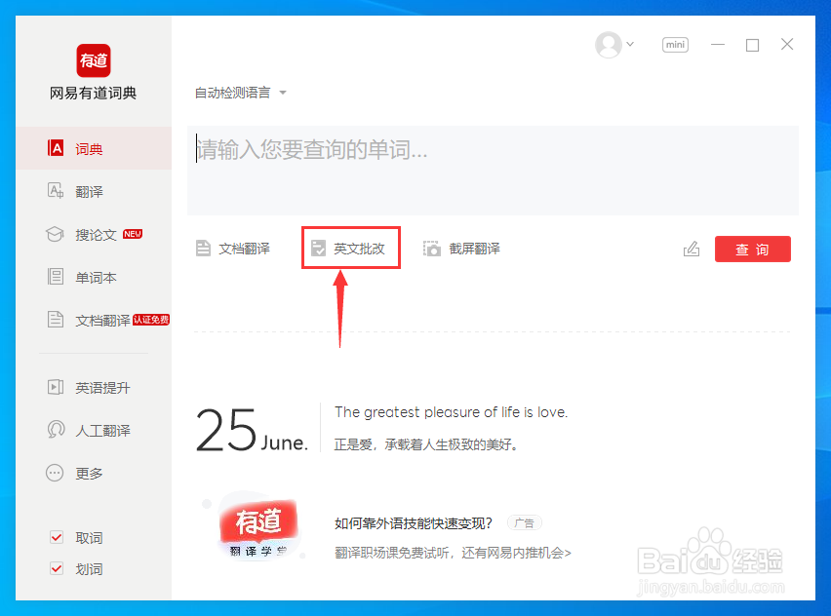The image size is (831, 616).
Task: Open link 翻译职场课免费试听，还有网易内推机会>
Action: 454,553
